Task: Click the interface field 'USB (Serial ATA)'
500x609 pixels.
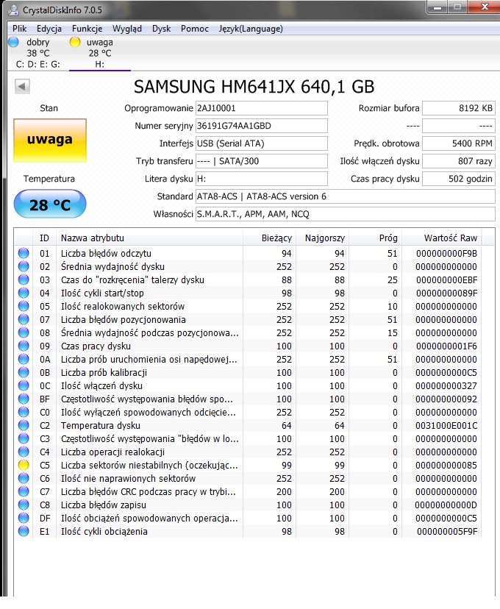Action: [261, 143]
